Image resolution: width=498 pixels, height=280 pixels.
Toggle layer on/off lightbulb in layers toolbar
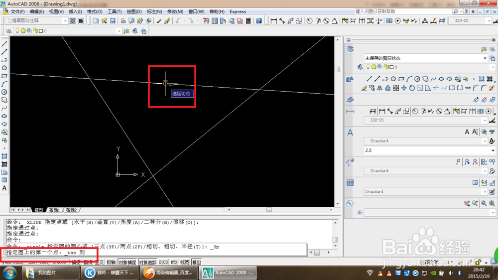[x=17, y=31]
